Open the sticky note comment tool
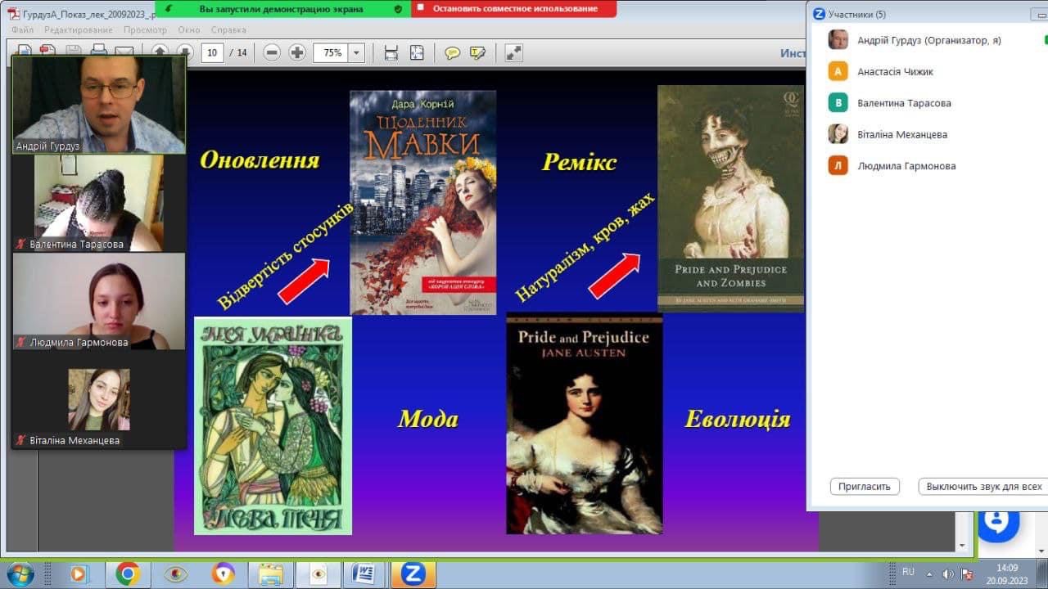The image size is (1048, 589). (452, 53)
